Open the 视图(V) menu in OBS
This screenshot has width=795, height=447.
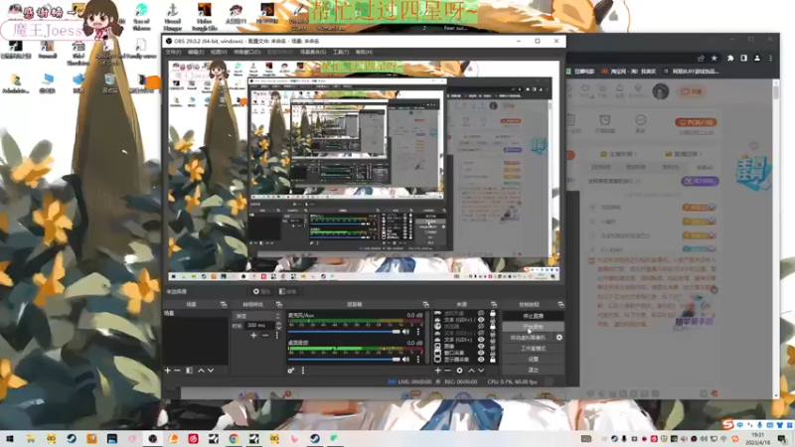coord(219,53)
